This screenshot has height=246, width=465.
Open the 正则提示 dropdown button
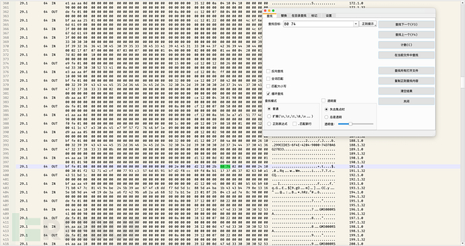coord(368,24)
